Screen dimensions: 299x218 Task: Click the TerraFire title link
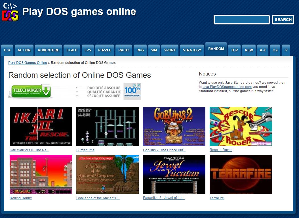coord(217,198)
